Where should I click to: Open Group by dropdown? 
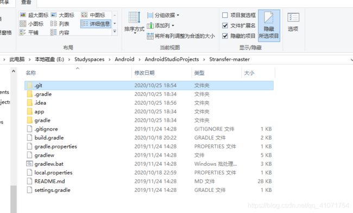coord(163,15)
